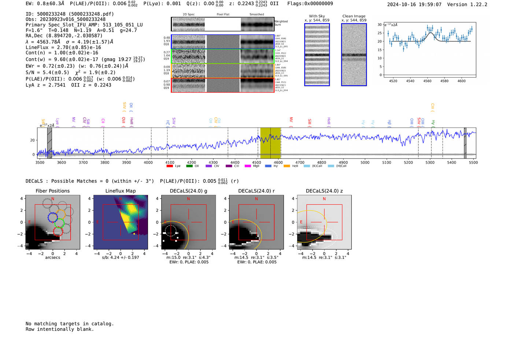The width and height of the screenshot is (513, 349).
Task: Click the 2024-10-16 19:59:07 timestamp
Action: (414, 4)
